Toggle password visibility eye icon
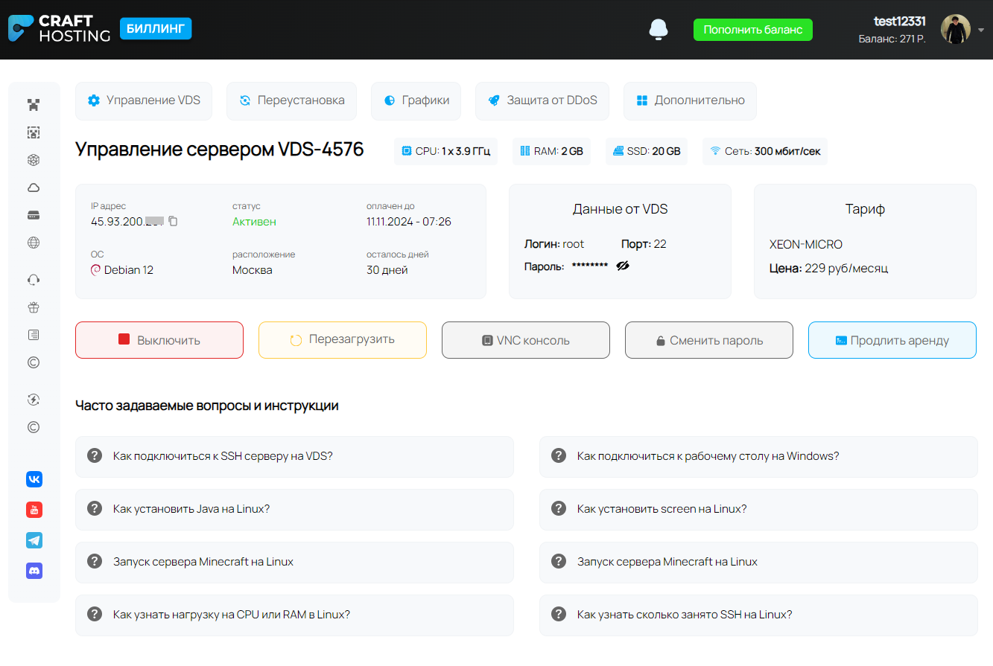The height and width of the screenshot is (666, 993). (623, 266)
